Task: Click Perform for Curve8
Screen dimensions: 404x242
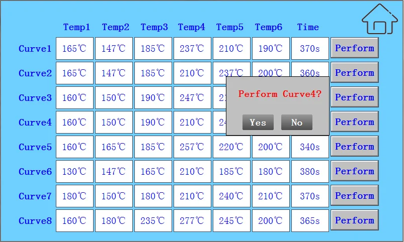Action: click(355, 220)
